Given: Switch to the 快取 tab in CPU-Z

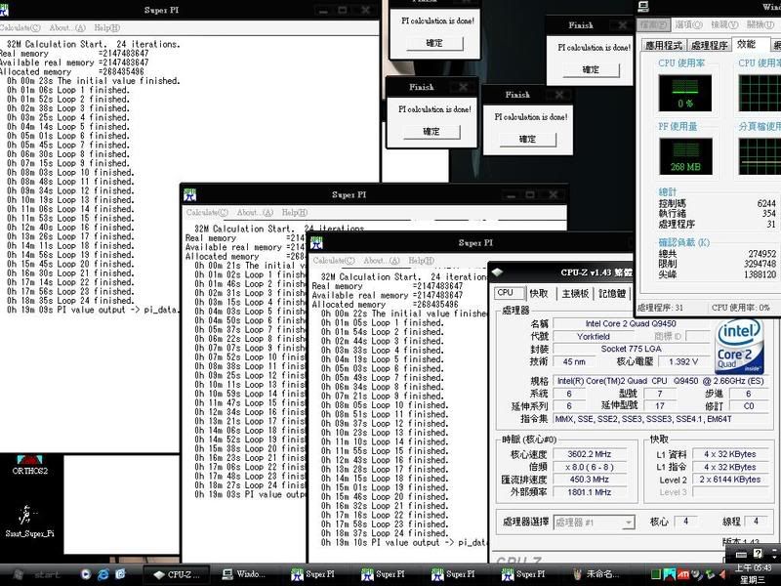Looking at the screenshot, I should pyautogui.click(x=539, y=294).
